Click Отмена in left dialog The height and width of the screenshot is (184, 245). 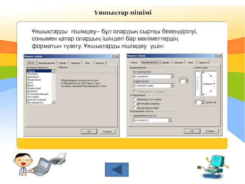coord(107,132)
